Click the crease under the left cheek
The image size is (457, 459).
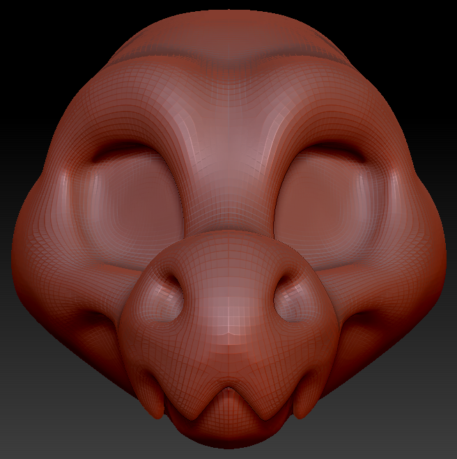(x=94, y=320)
